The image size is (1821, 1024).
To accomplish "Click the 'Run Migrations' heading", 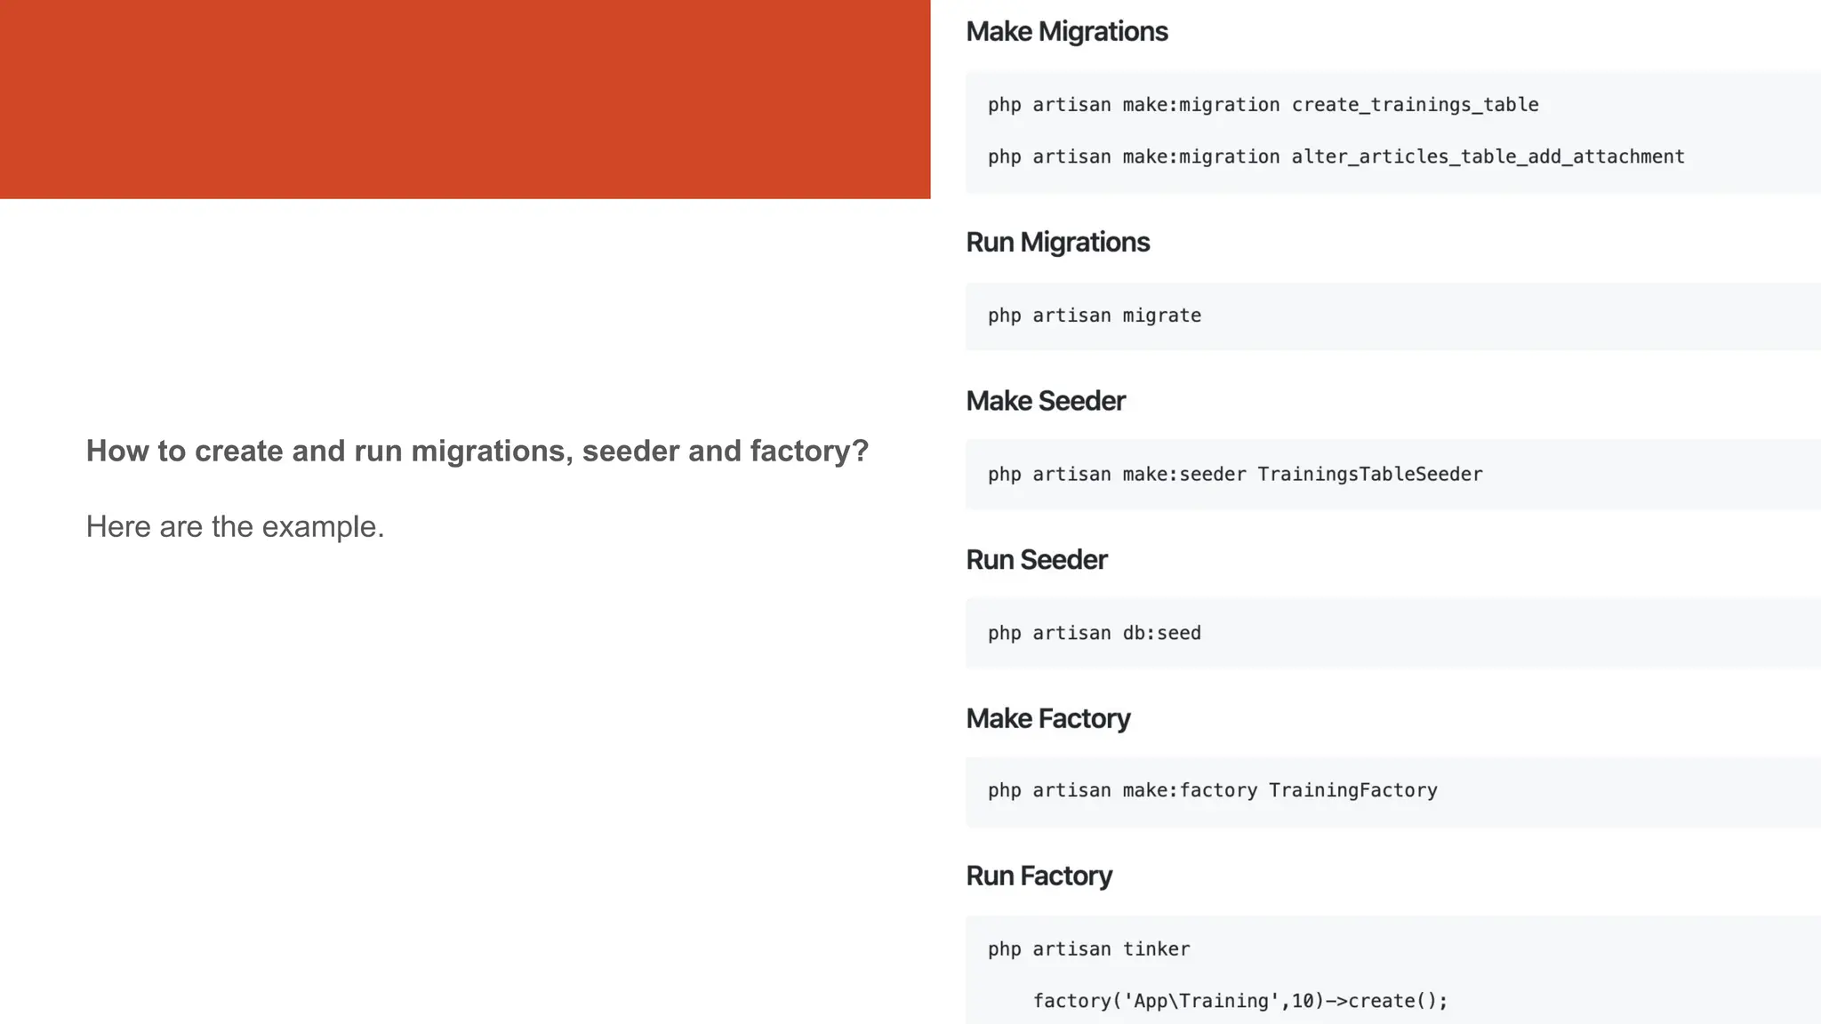I will tap(1057, 243).
